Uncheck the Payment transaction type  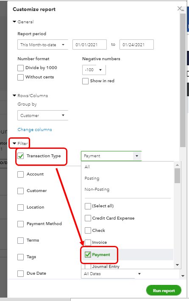88,254
